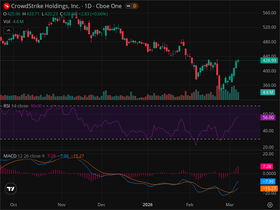Click the 520.00 price axis value
The width and height of the screenshot is (280, 210).
click(x=269, y=27)
